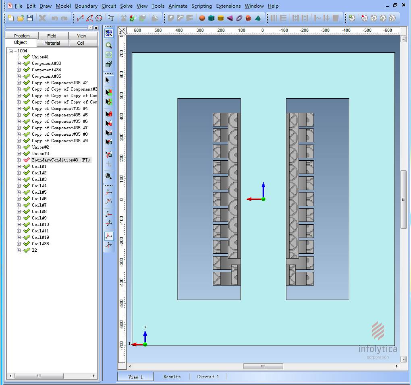Expand Copy of Component#35 #6 node
Screen dimensions: 411x385
(x=19, y=122)
